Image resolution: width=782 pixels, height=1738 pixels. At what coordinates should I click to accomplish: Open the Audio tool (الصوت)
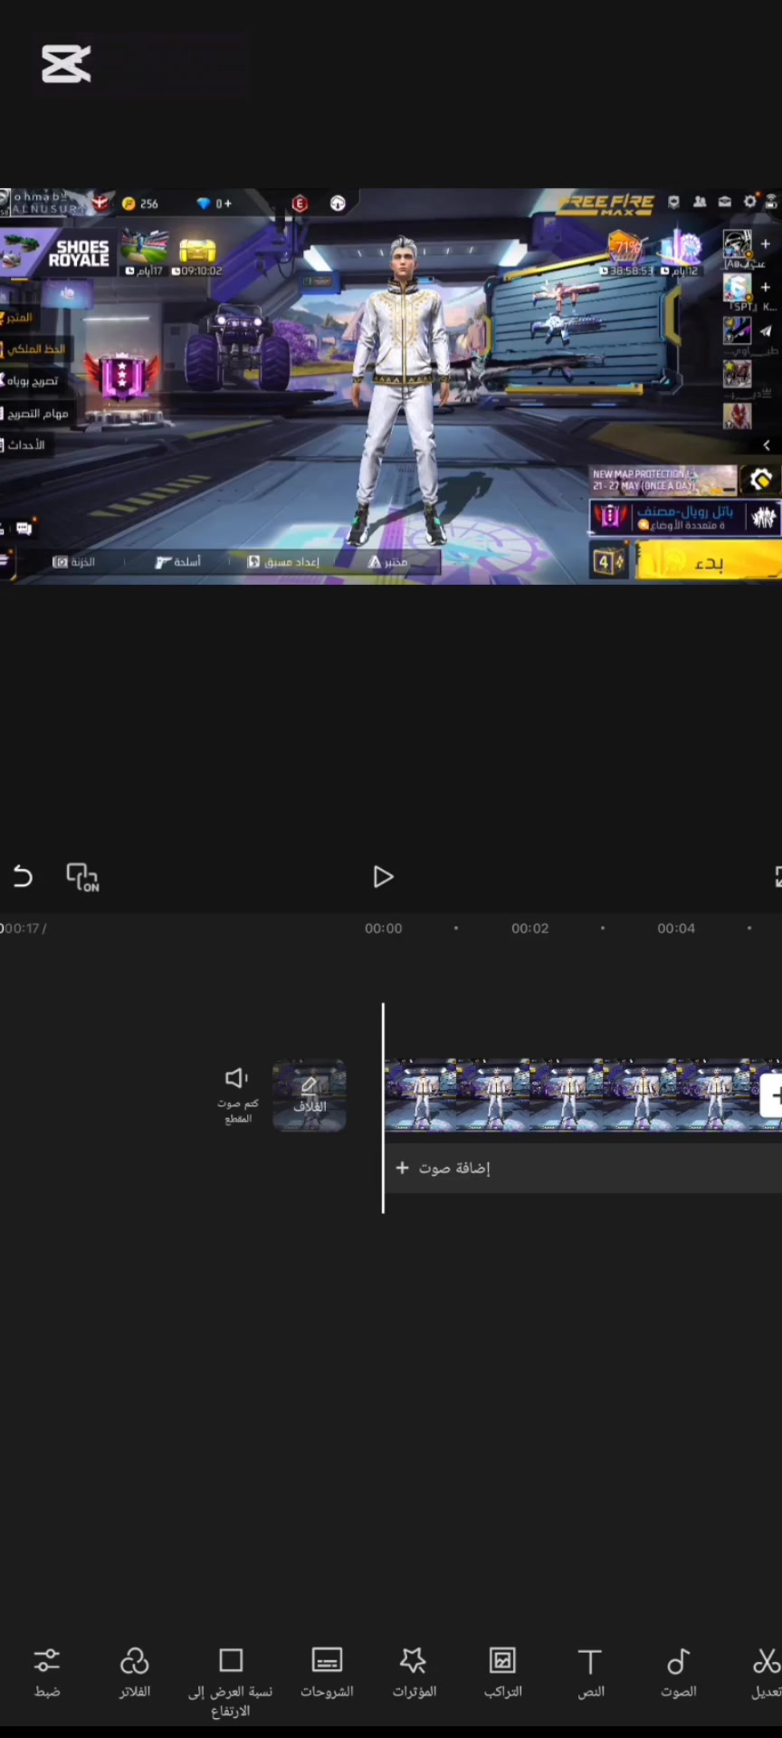678,1672
